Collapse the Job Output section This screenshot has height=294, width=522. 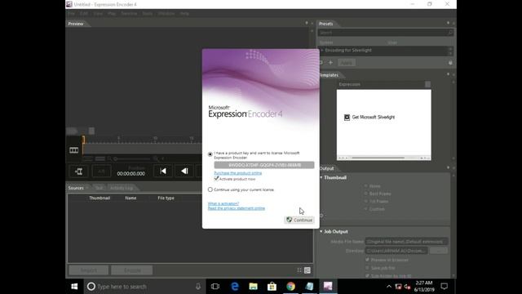pyautogui.click(x=321, y=231)
